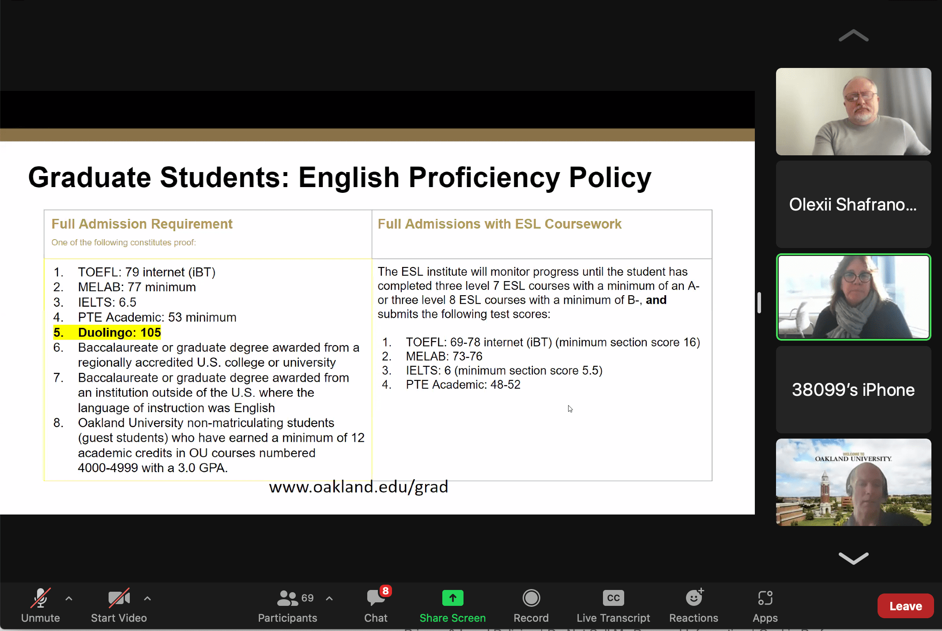Select the 38099's iPhone participant tile
942x631 pixels.
[853, 390]
